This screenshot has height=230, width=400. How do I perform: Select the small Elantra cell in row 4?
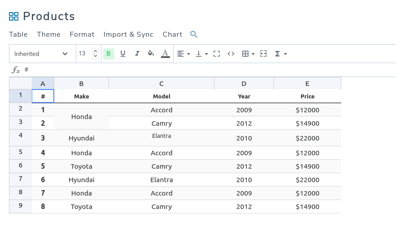161,138
